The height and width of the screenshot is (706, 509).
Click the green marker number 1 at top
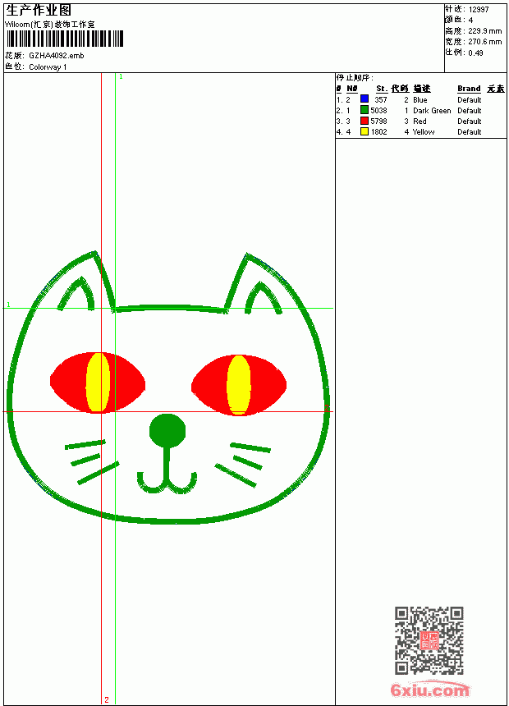121,77
